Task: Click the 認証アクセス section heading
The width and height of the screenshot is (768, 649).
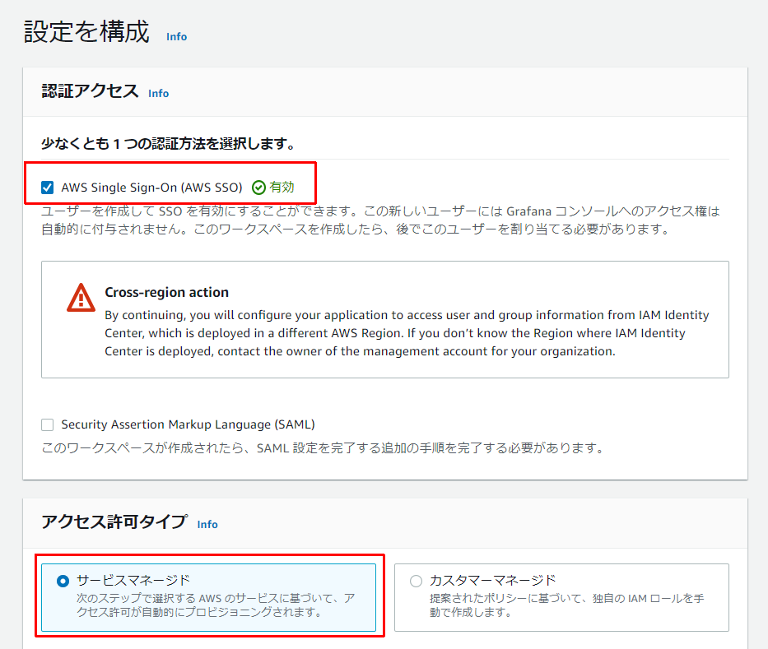Action: click(x=90, y=91)
